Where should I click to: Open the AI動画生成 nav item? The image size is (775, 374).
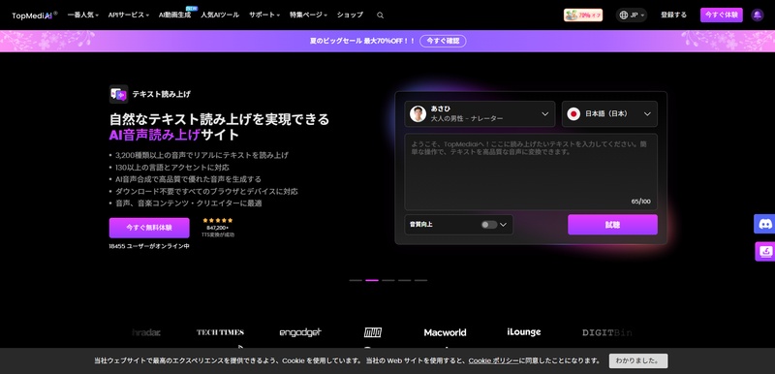point(174,16)
